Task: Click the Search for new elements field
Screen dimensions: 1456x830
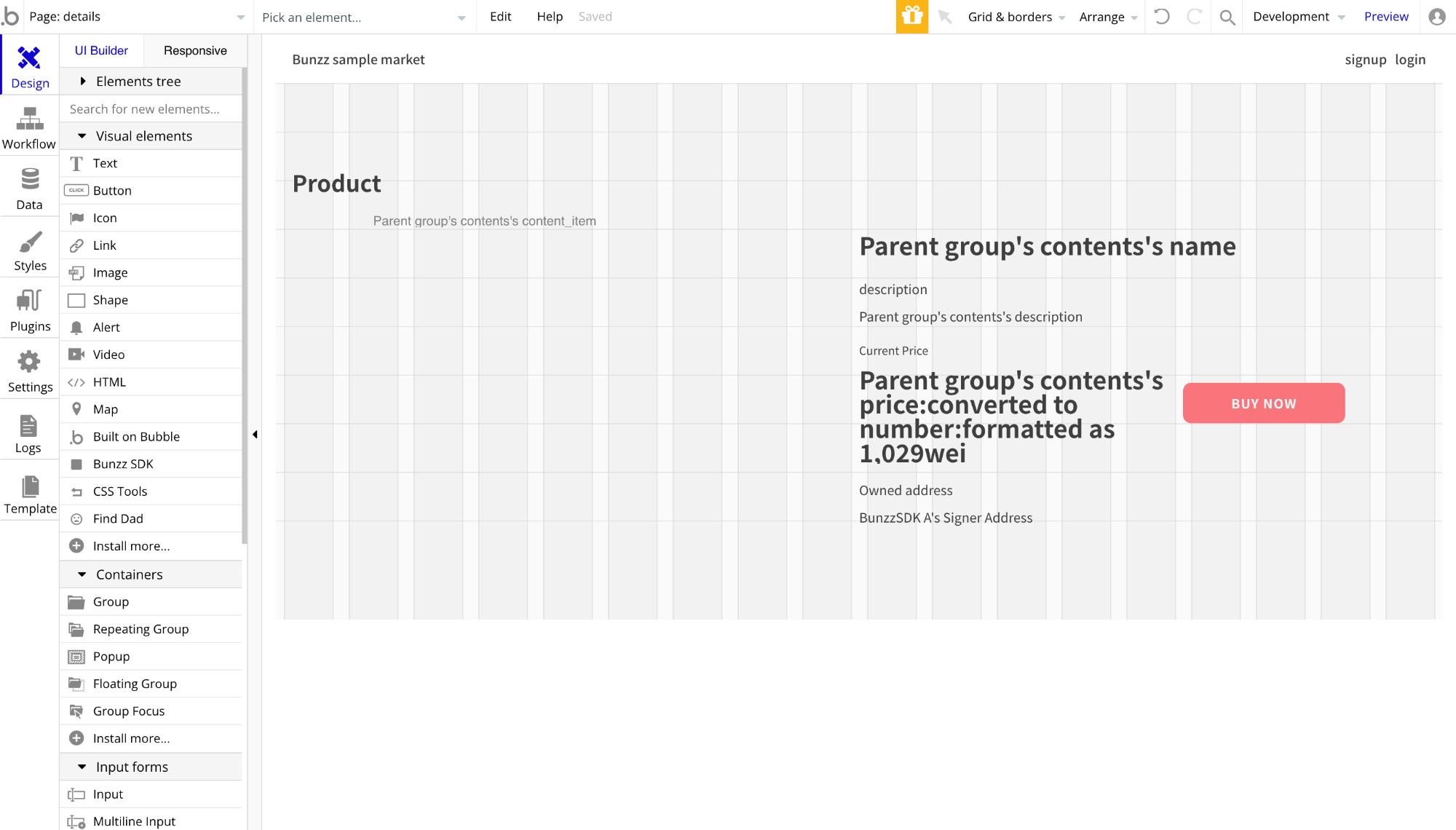Action: (151, 109)
